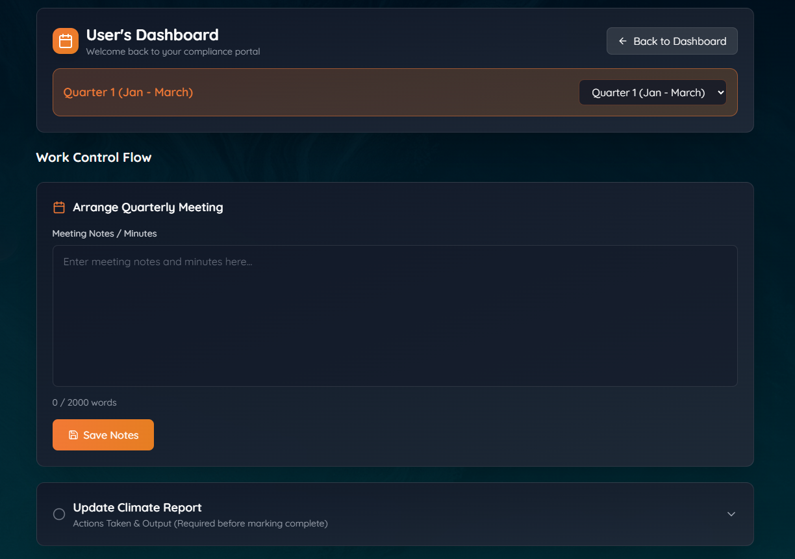Select the orange Quarter 1 (Jan - March) label
The height and width of the screenshot is (559, 795).
pyautogui.click(x=128, y=92)
